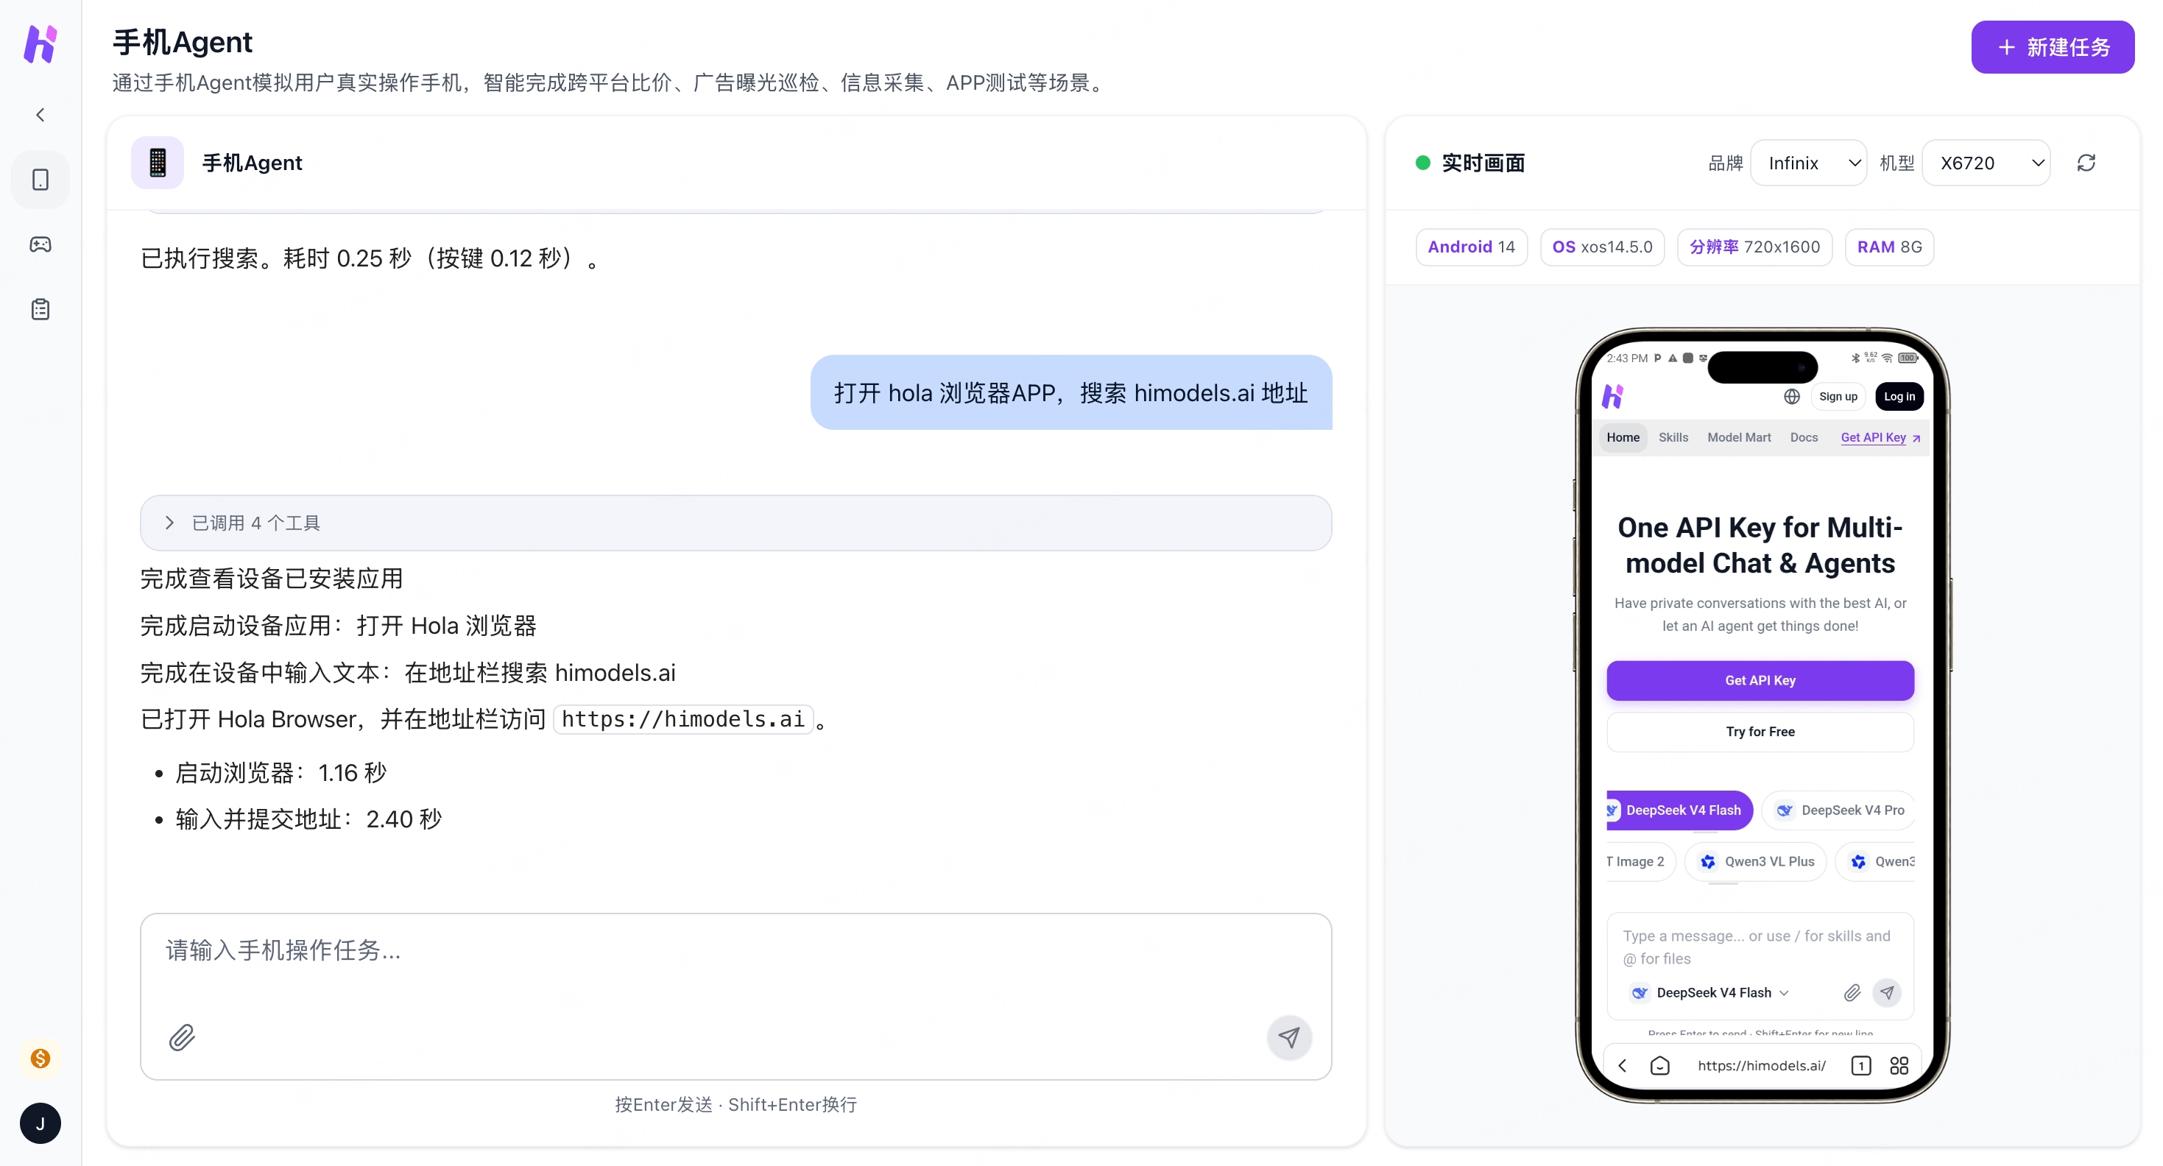This screenshot has width=2163, height=1166.
Task: Open DeepSeek V4 Flash model selector on phone
Action: pyautogui.click(x=1709, y=992)
